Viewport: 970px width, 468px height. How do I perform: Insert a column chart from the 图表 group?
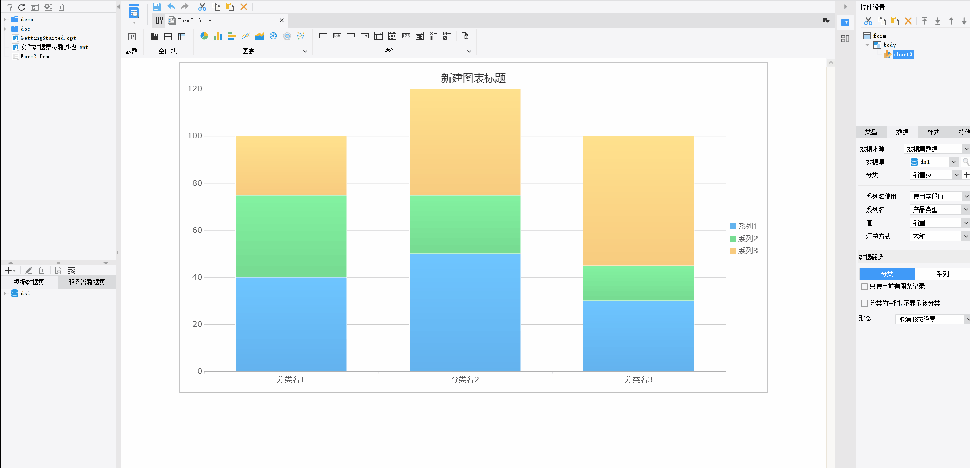point(218,36)
